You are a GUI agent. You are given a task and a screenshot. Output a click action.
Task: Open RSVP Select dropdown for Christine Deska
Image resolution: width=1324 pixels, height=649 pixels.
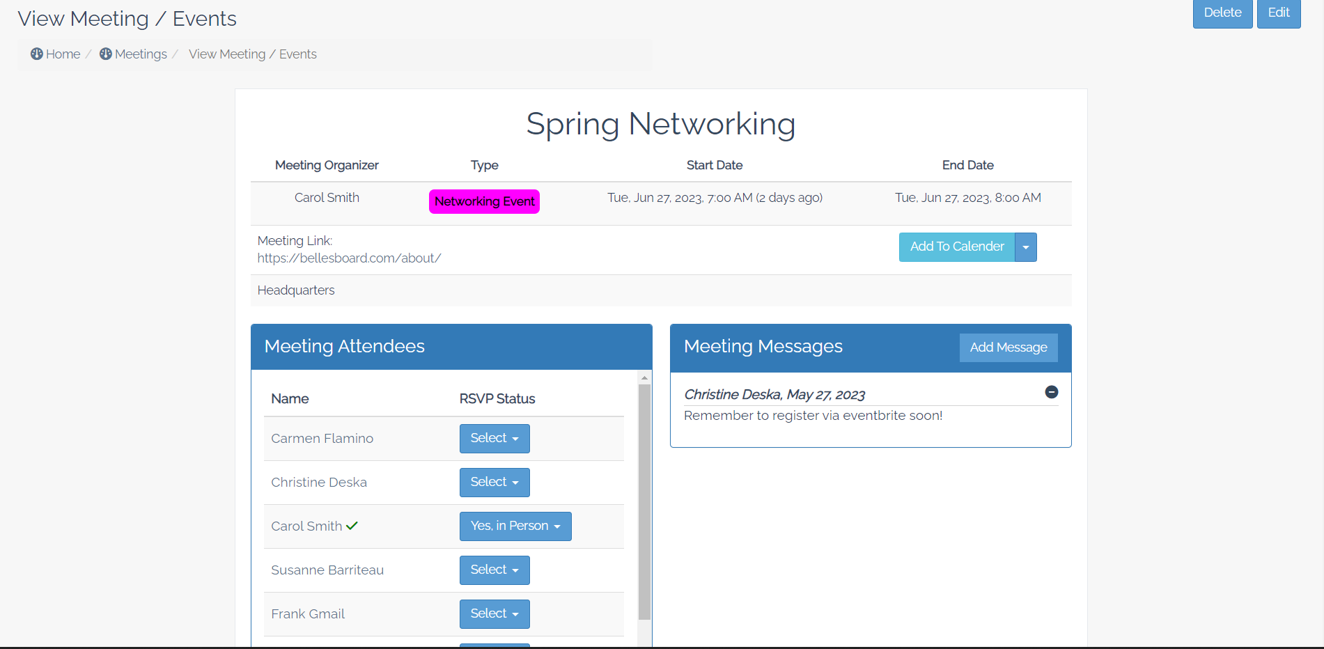pyautogui.click(x=494, y=483)
